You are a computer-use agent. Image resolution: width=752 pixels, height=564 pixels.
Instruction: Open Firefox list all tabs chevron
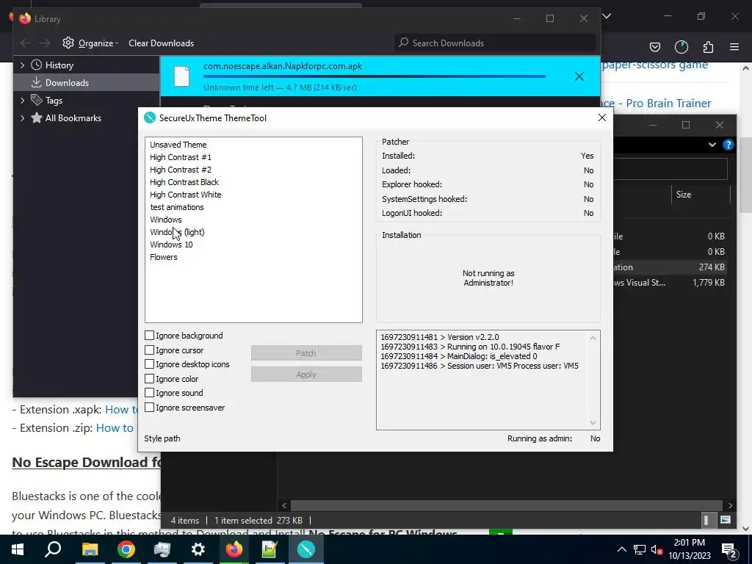[x=607, y=16]
